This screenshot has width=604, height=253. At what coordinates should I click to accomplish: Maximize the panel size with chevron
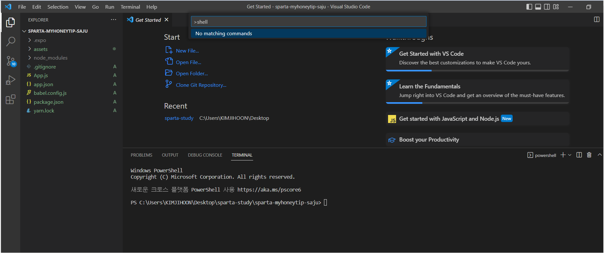coord(600,155)
